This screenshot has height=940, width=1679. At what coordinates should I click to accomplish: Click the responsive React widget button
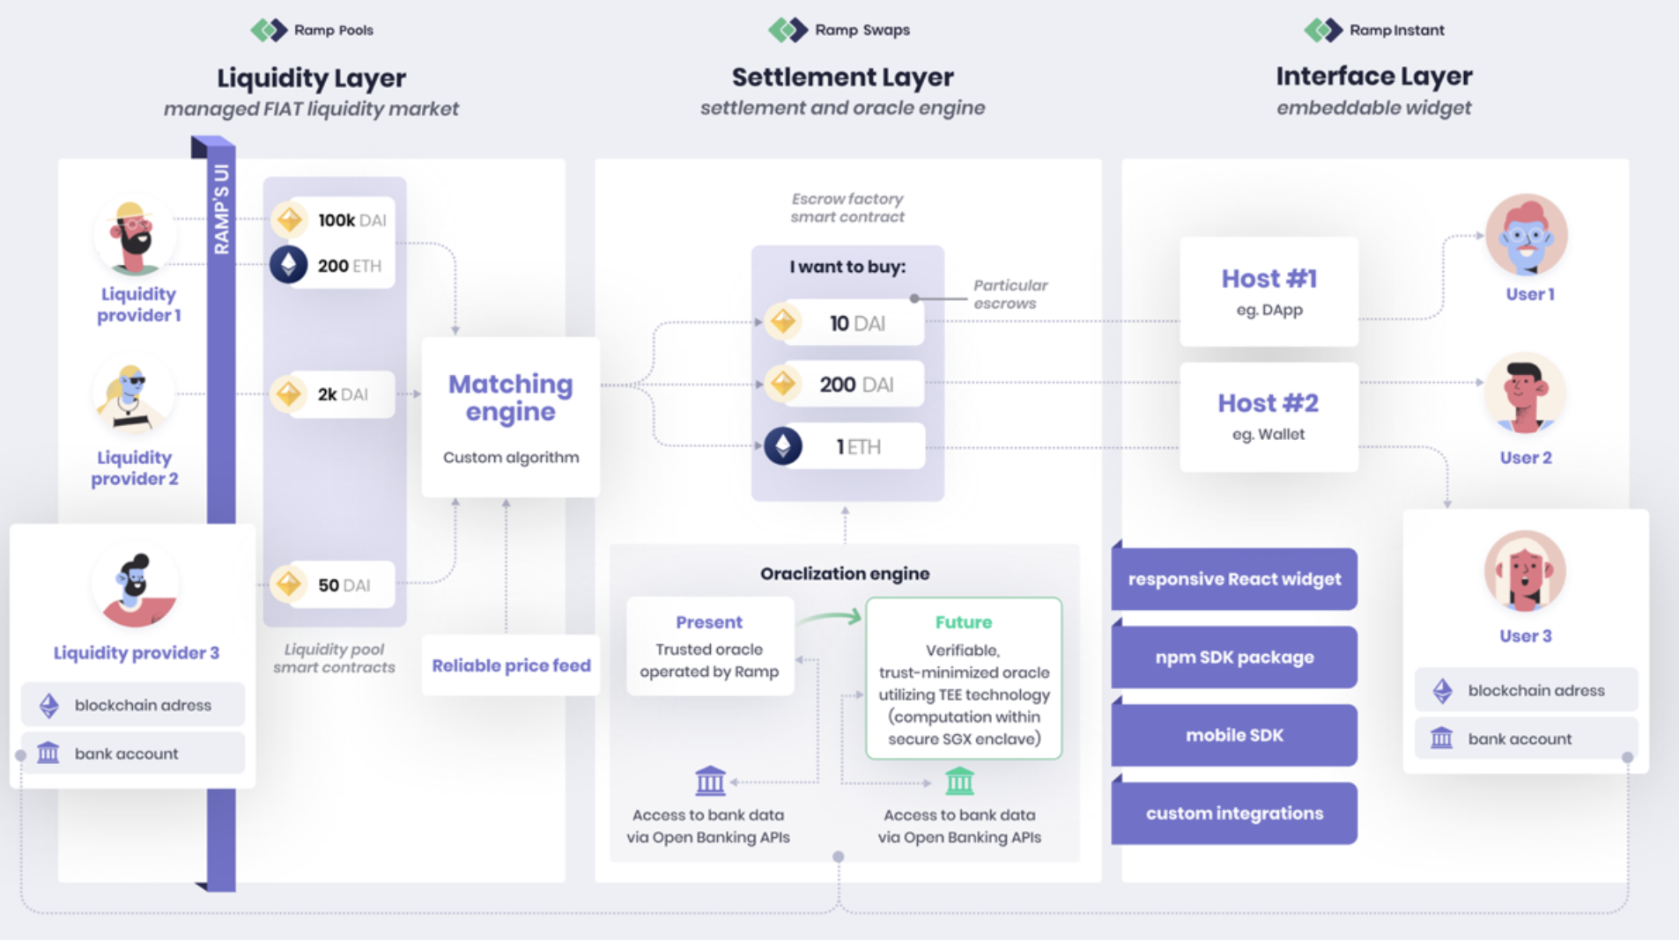point(1234,579)
